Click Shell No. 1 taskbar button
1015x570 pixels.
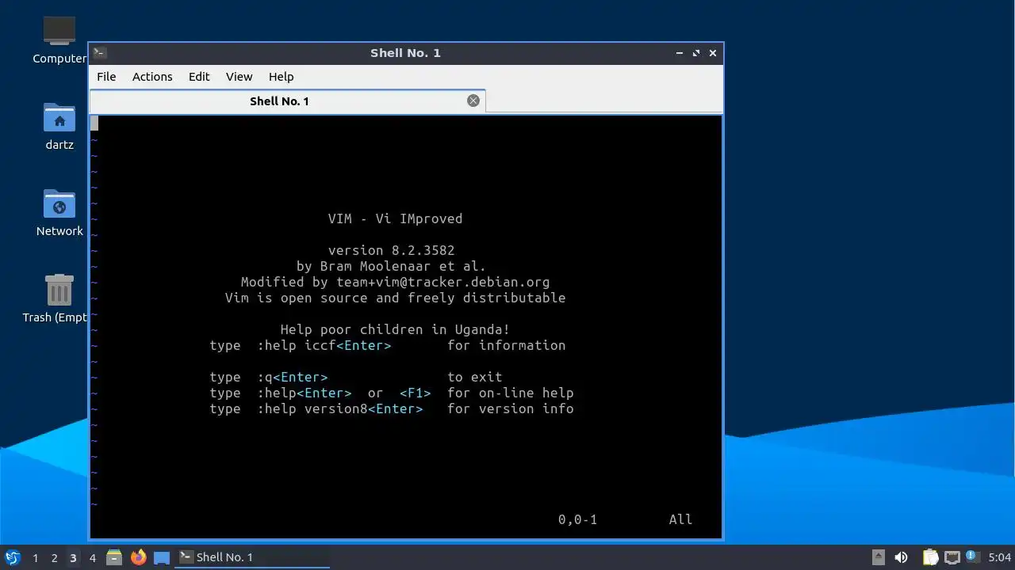(x=252, y=557)
